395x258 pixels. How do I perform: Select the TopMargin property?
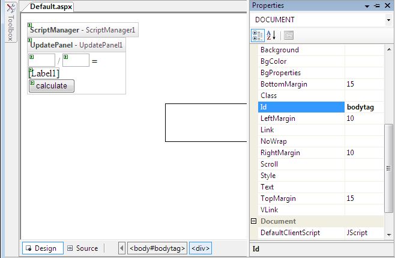click(301, 198)
